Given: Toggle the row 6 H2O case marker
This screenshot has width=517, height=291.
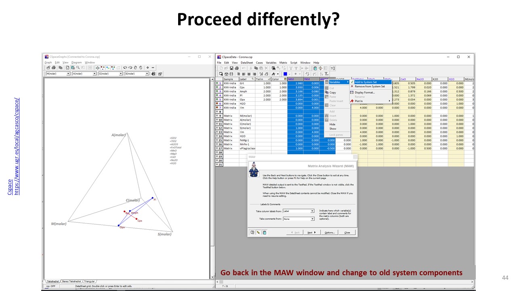Looking at the screenshot, I should pyautogui.click(x=217, y=103).
